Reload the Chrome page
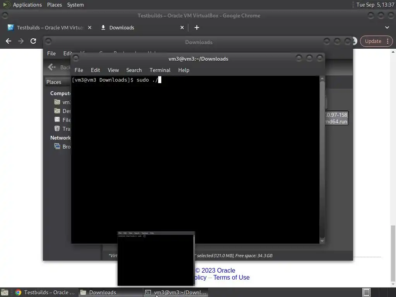Viewport: 396px width, 297px height. pyautogui.click(x=33, y=41)
